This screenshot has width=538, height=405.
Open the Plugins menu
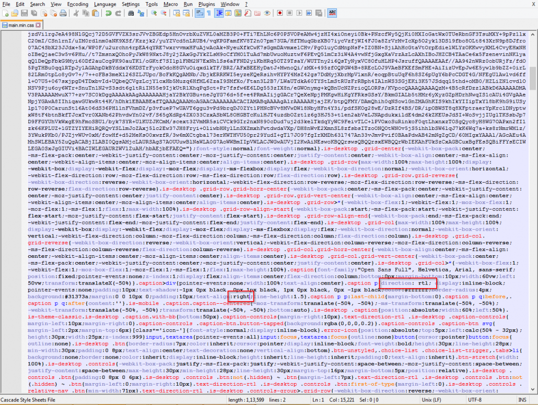tap(206, 4)
